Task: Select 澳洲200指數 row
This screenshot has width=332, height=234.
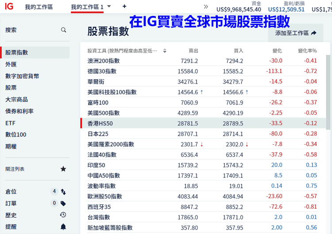Action: (203, 61)
